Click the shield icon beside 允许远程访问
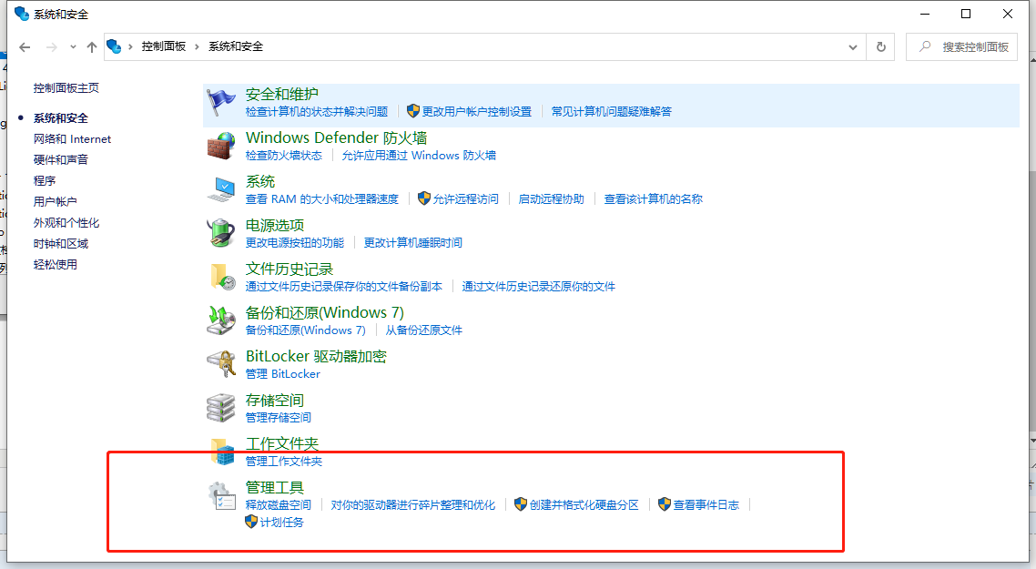 (x=424, y=198)
